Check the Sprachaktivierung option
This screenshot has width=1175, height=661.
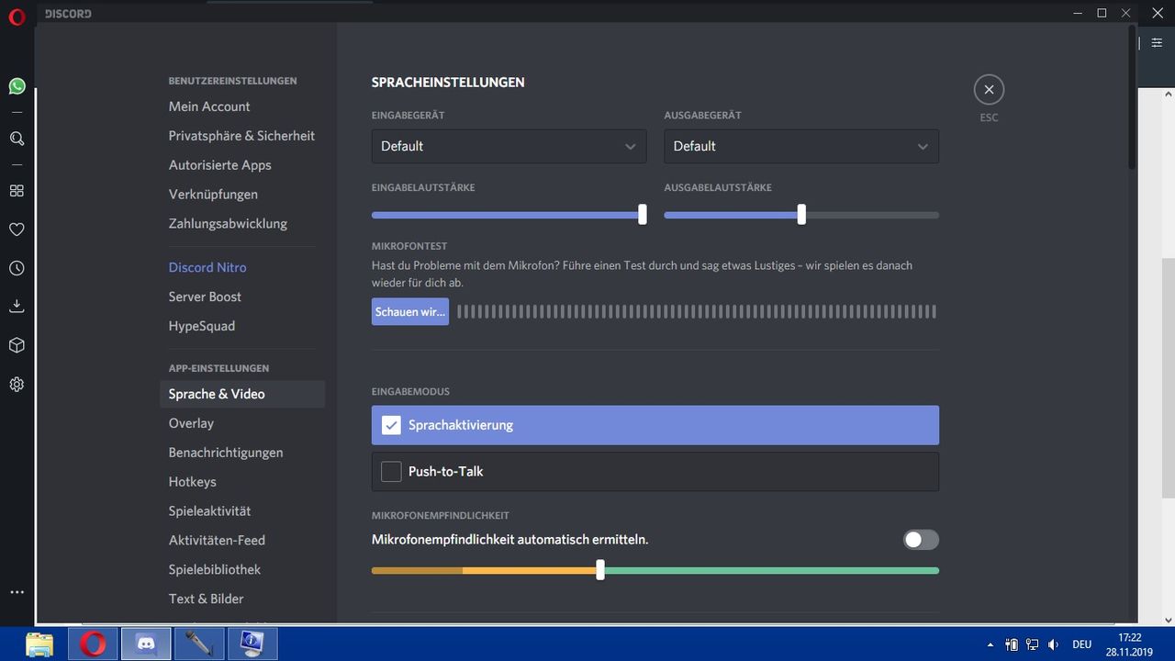click(x=655, y=425)
